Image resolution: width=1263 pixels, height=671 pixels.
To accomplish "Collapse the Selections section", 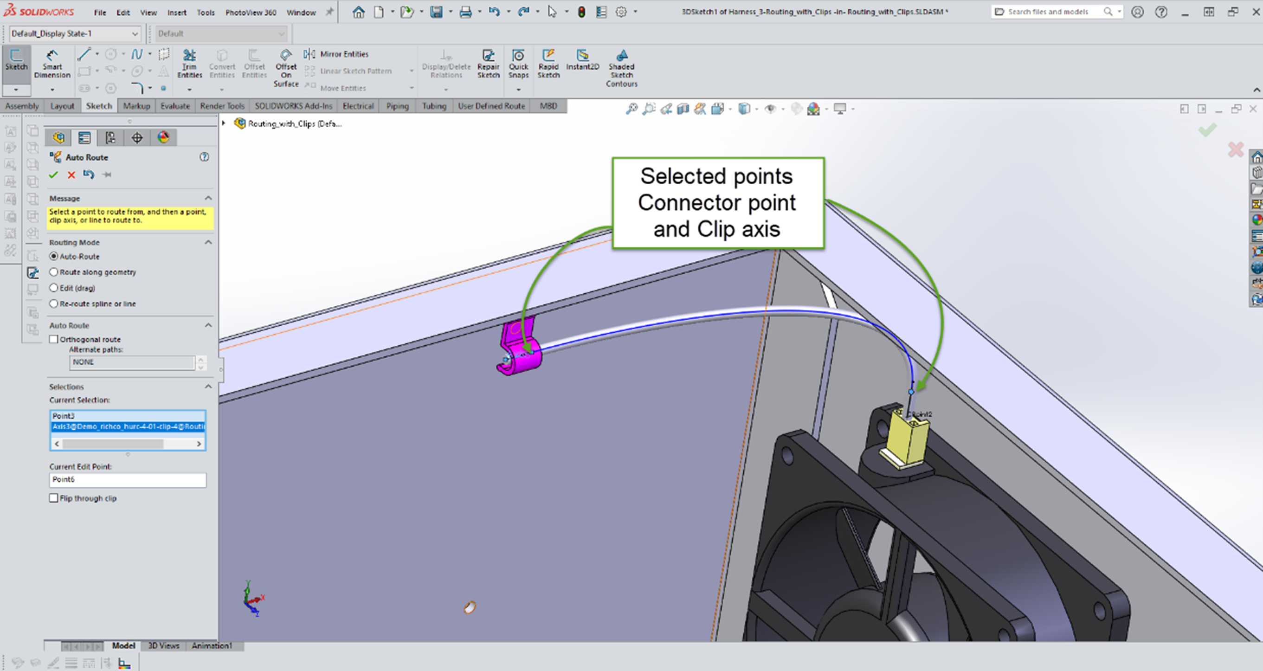I will pyautogui.click(x=208, y=387).
